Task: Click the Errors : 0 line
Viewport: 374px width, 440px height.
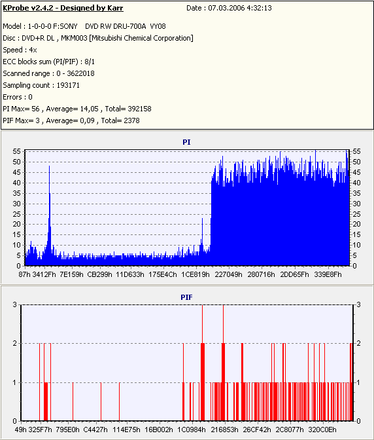Action: point(18,97)
